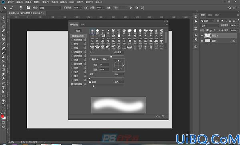Toggle Flip X checkbox
This screenshot has height=145, width=240.
tap(90, 59)
